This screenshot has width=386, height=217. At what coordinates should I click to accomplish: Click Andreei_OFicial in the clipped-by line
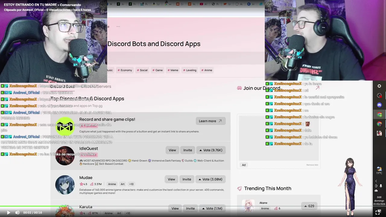point(33,10)
